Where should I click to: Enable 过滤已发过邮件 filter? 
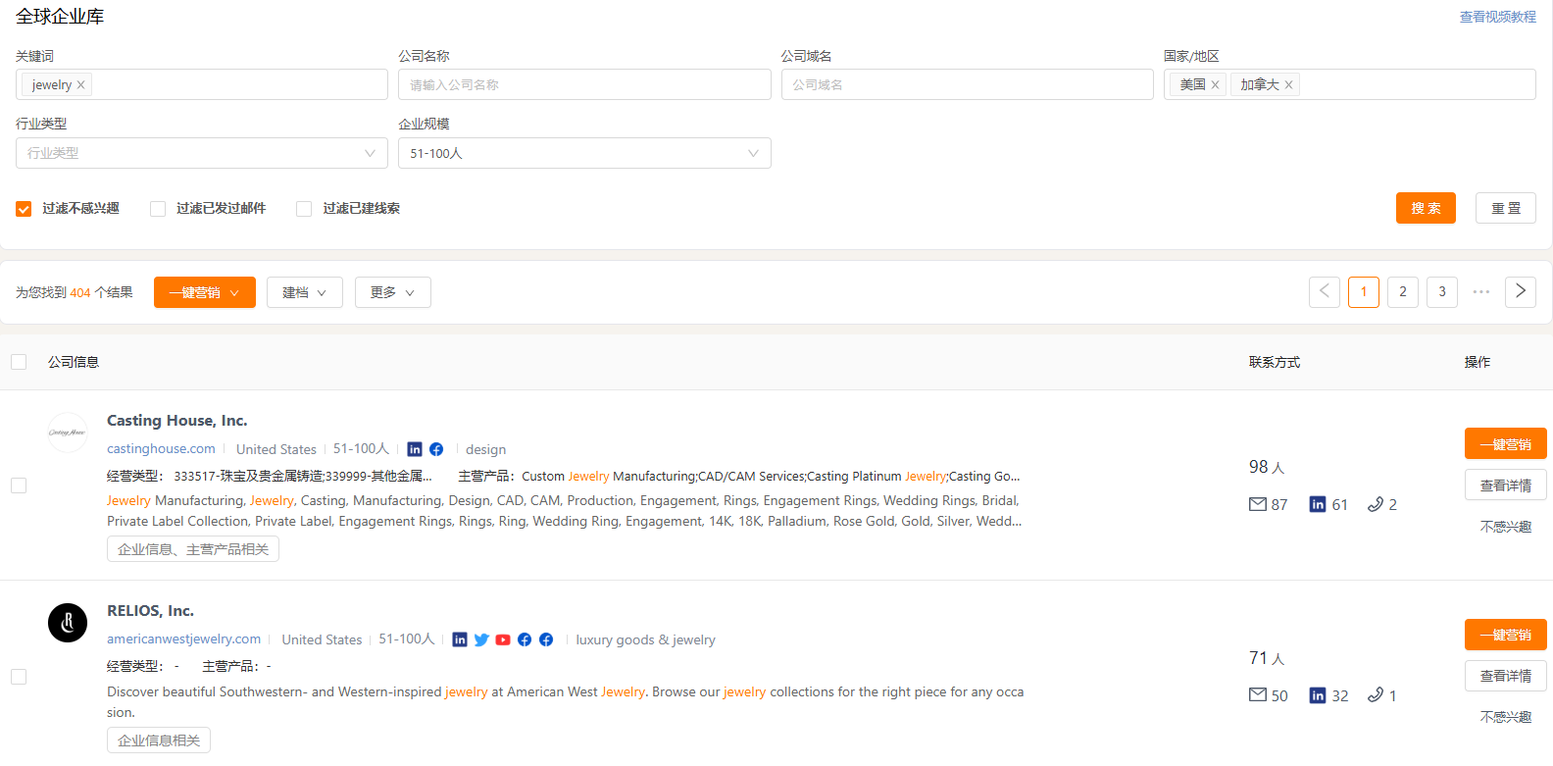[x=158, y=209]
